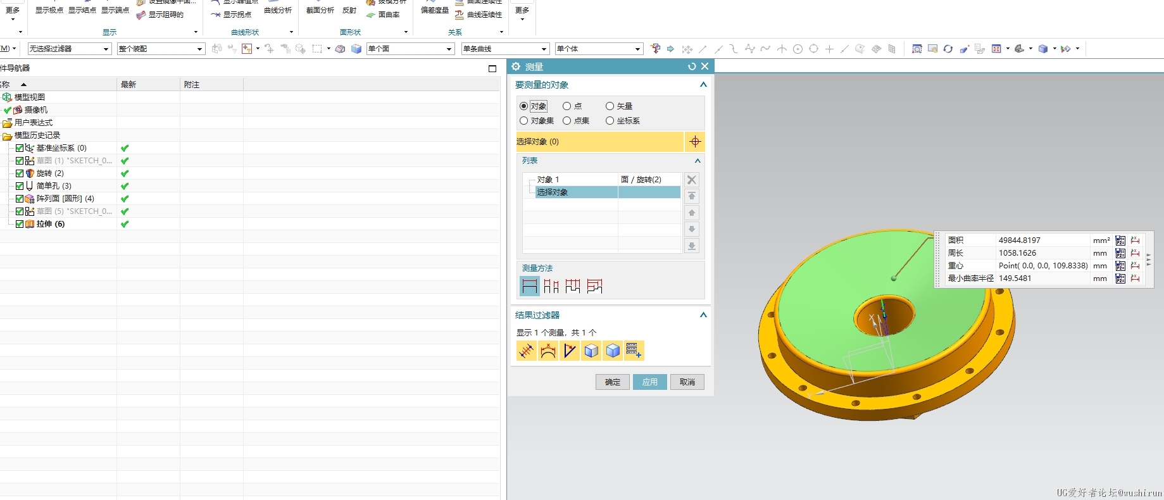
Task: Click the 选择对象 (0) field
Action: coord(599,142)
